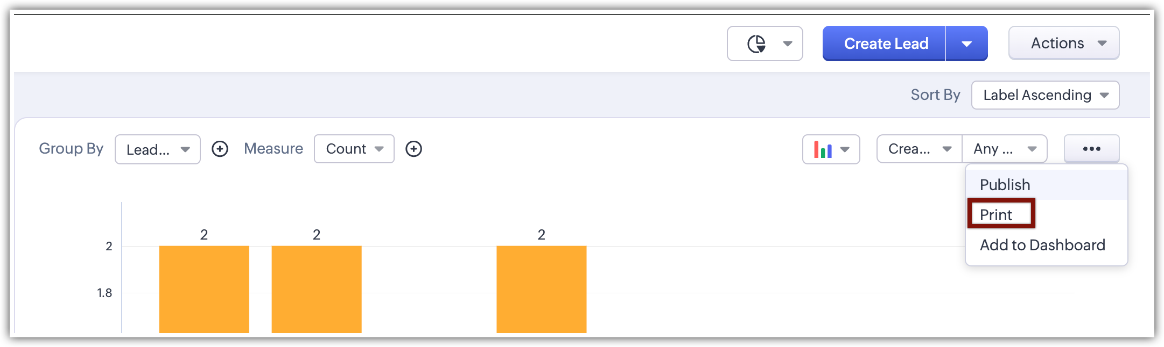Viewport: 1164px width, 347px height.
Task: Expand the Create Lead split arrow
Action: tap(967, 44)
